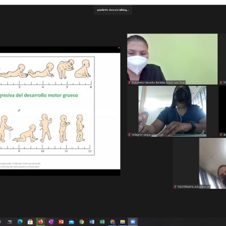Click the Snipping tool taskbar icon
This screenshot has width=226, height=226.
(10, 221)
